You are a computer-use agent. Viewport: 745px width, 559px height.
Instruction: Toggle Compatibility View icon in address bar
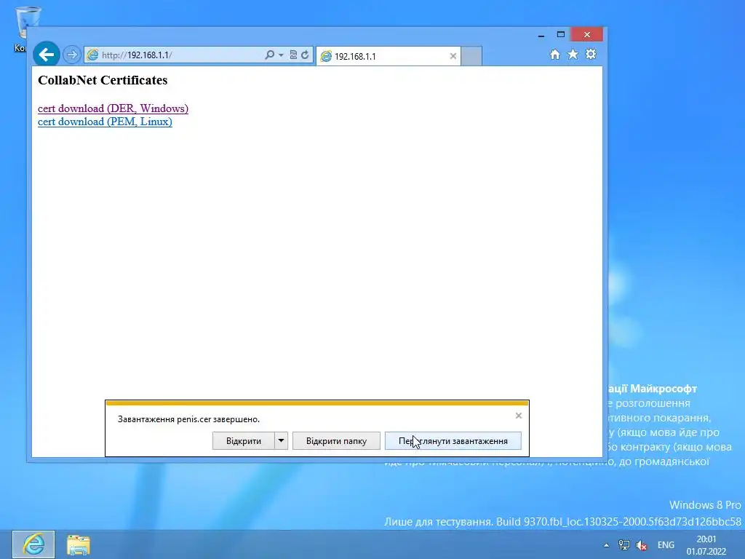pos(293,55)
